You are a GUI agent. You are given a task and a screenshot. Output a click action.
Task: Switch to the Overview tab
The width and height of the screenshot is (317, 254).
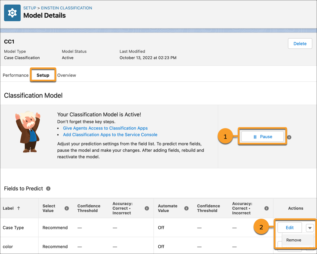coord(67,75)
